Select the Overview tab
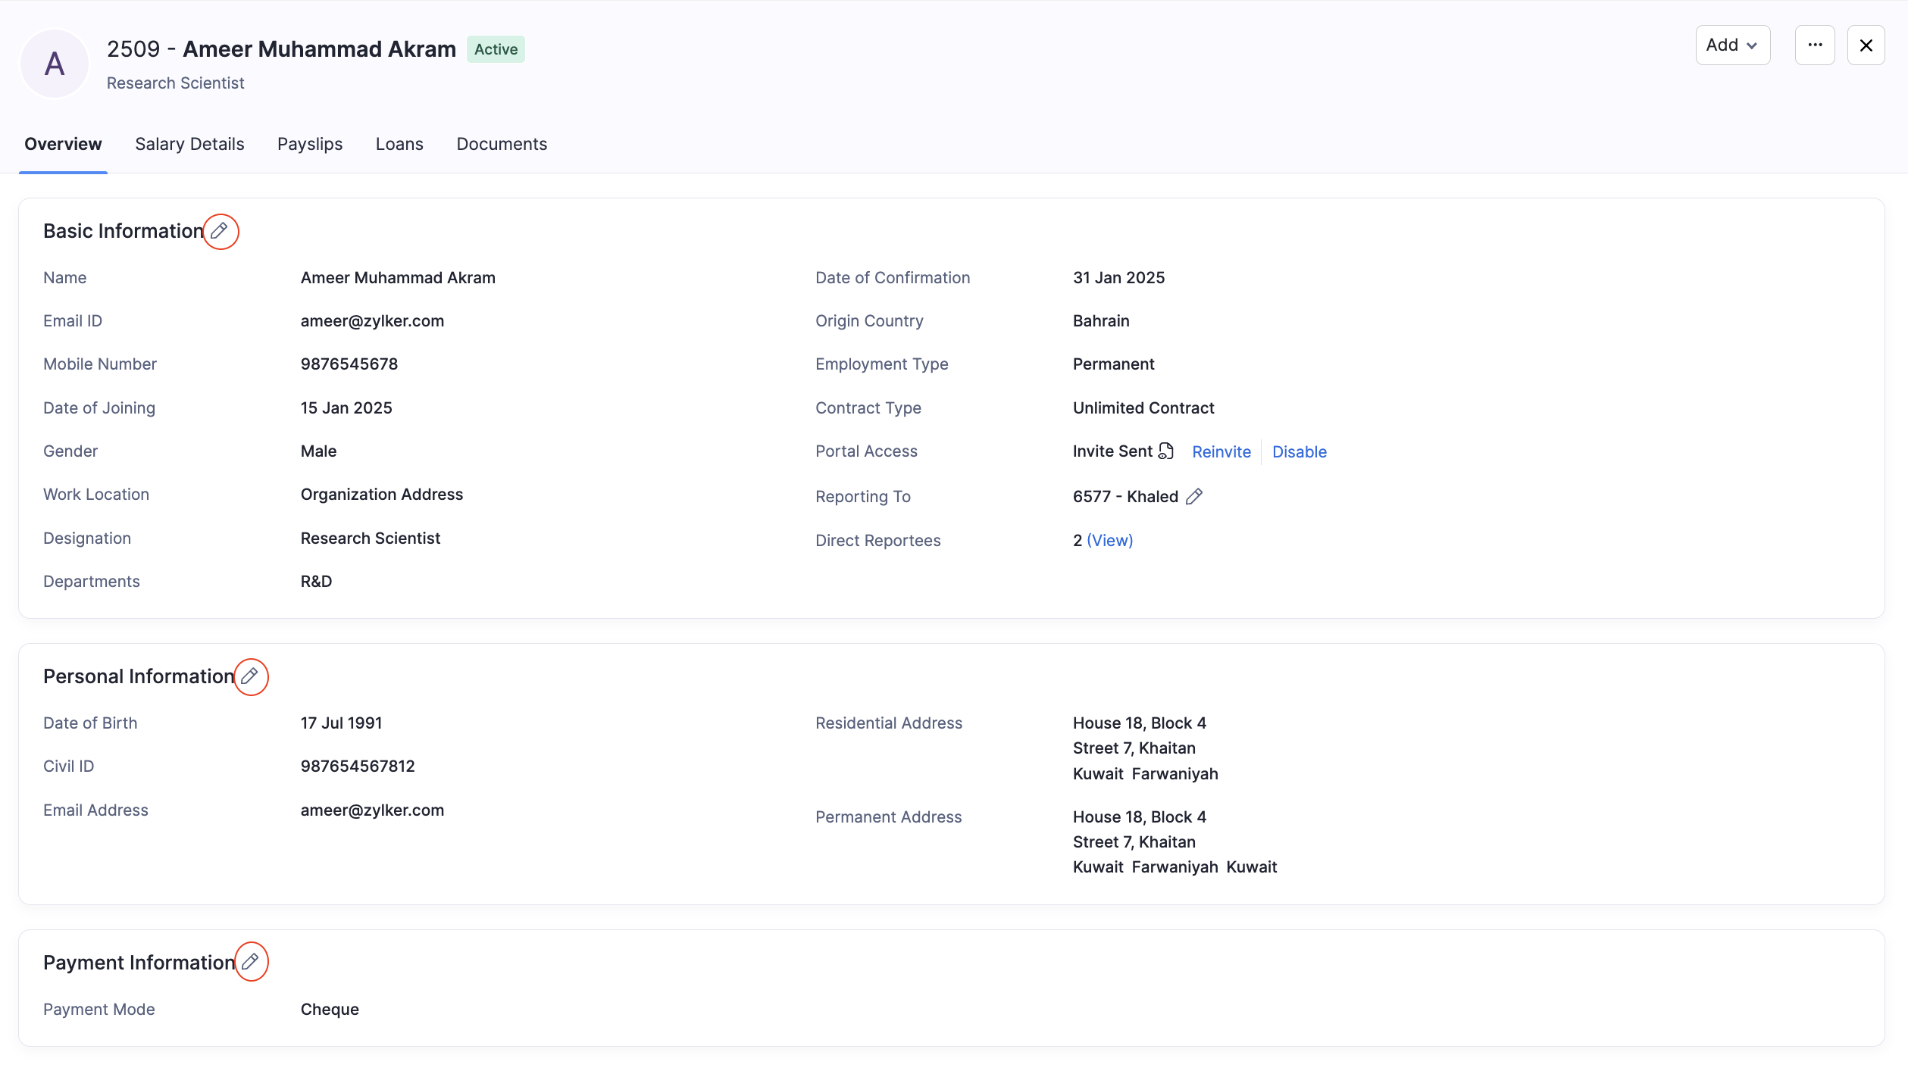 [x=63, y=144]
